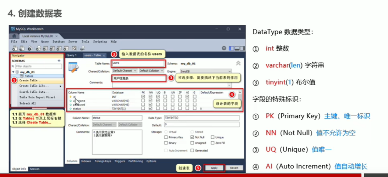Switch to the Foreign Keys tab
The image size is (388, 177).
tap(103, 161)
